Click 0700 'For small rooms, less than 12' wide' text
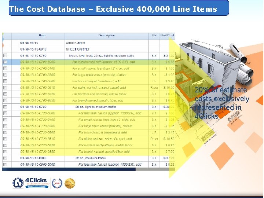 pos(100,68)
